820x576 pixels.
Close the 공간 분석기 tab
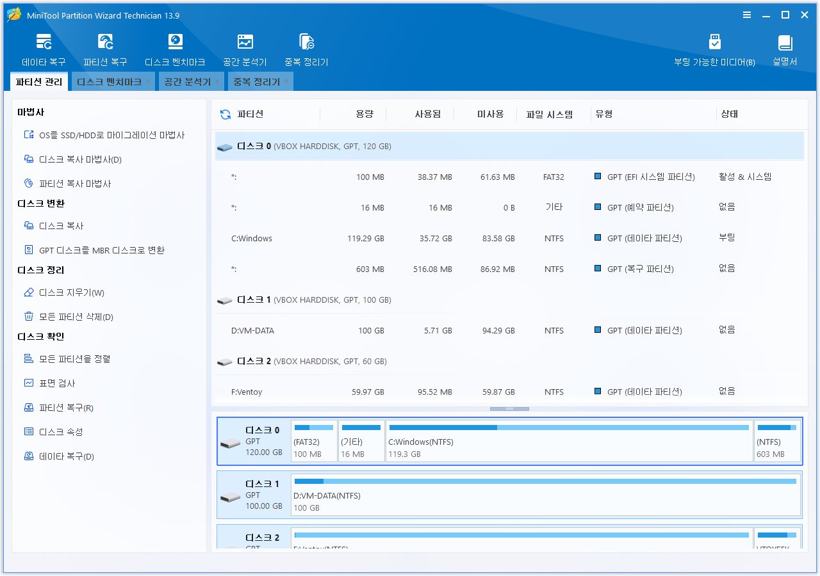pos(217,82)
